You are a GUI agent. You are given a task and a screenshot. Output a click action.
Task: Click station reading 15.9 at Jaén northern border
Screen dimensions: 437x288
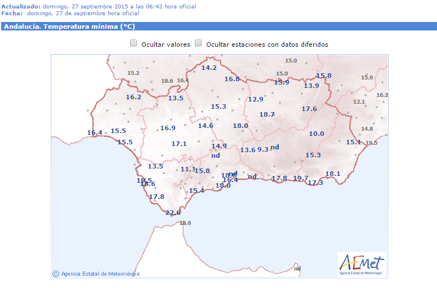click(282, 82)
